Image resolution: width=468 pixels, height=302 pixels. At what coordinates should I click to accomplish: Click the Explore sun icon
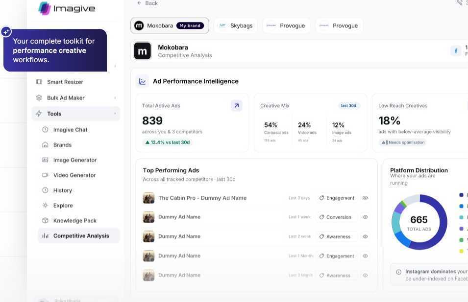pyautogui.click(x=45, y=205)
